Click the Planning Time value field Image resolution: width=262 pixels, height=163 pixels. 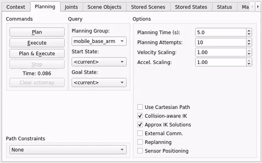click(221, 32)
